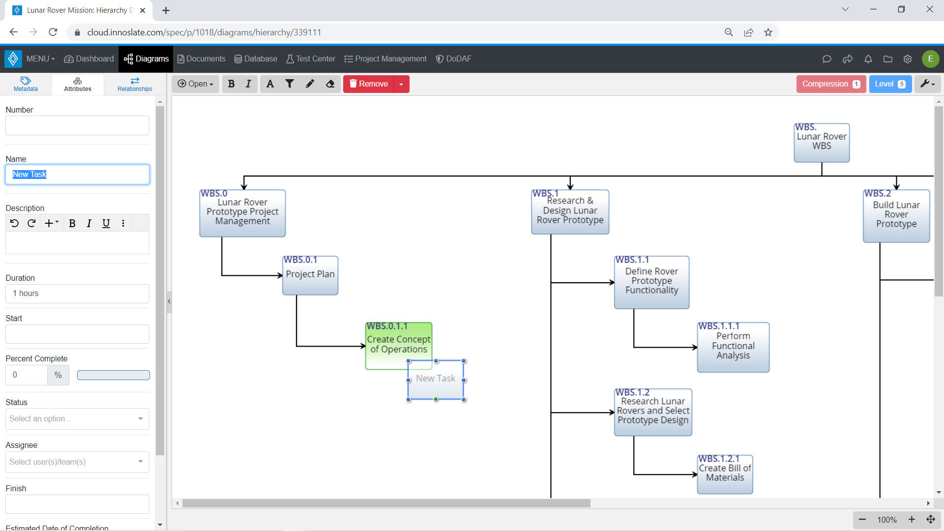Zoom out with minus button

[x=862, y=520]
